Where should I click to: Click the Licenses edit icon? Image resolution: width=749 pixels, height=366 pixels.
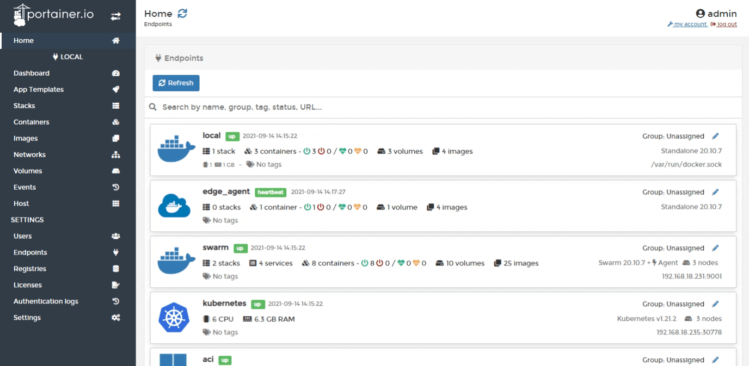tap(115, 285)
